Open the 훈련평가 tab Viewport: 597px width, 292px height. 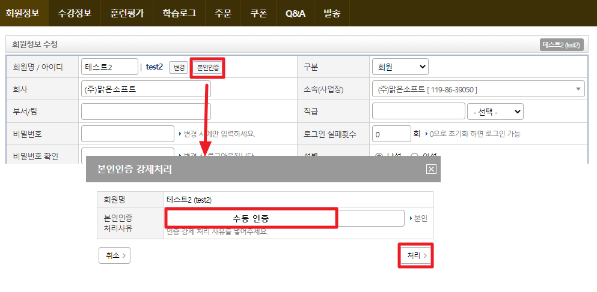click(x=127, y=13)
